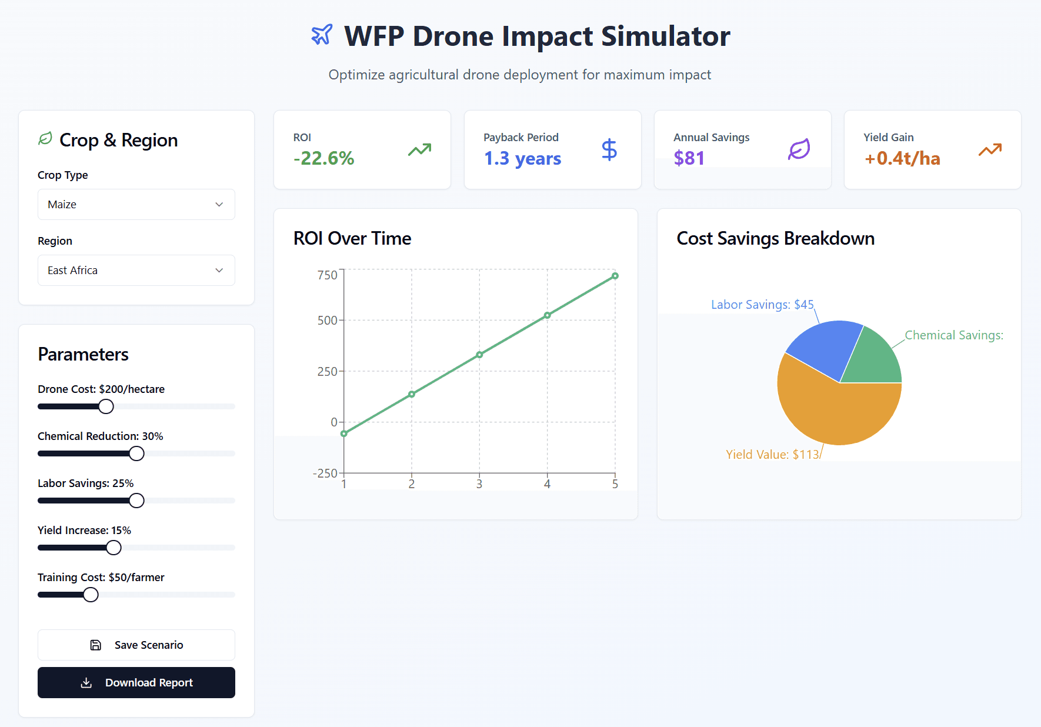Click the 'Yield Gain' card label
Screen dimensions: 1041x727
(x=889, y=138)
